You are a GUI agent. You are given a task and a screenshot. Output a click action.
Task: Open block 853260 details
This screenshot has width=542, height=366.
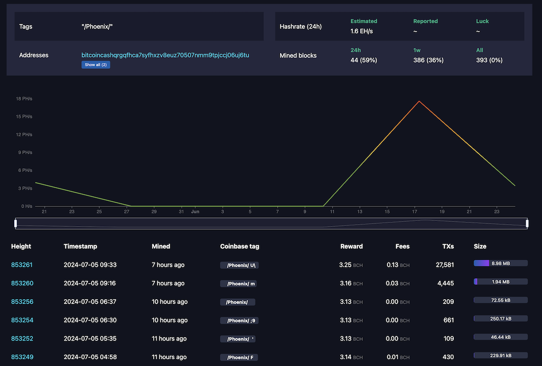pyautogui.click(x=22, y=283)
